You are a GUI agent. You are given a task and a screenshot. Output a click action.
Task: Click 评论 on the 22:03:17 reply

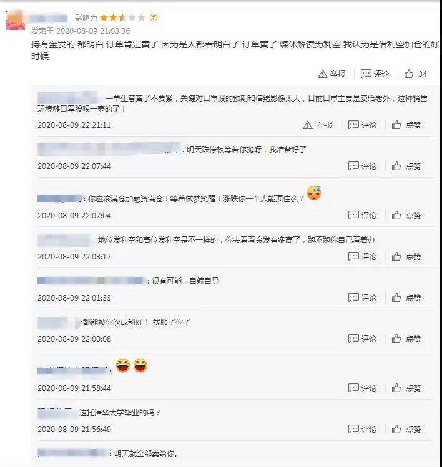(x=362, y=256)
